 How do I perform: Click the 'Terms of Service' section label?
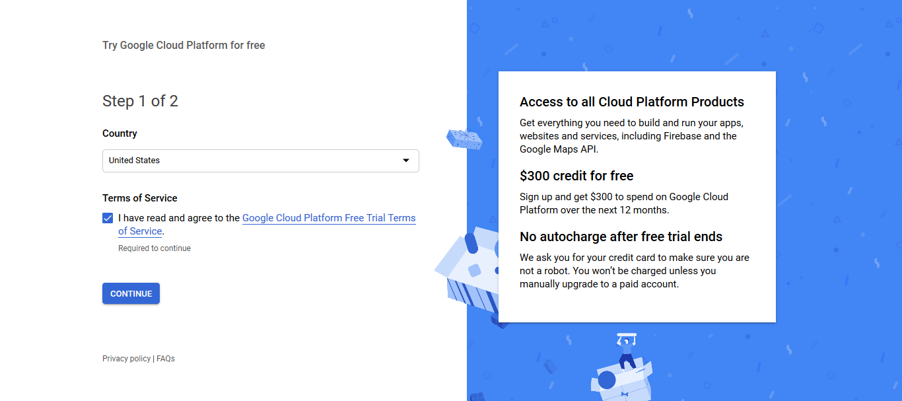click(x=140, y=198)
